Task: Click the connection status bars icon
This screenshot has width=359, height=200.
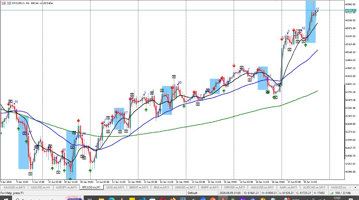Action: point(332,193)
